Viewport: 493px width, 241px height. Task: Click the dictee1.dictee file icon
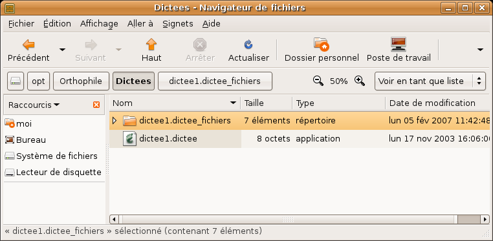129,139
